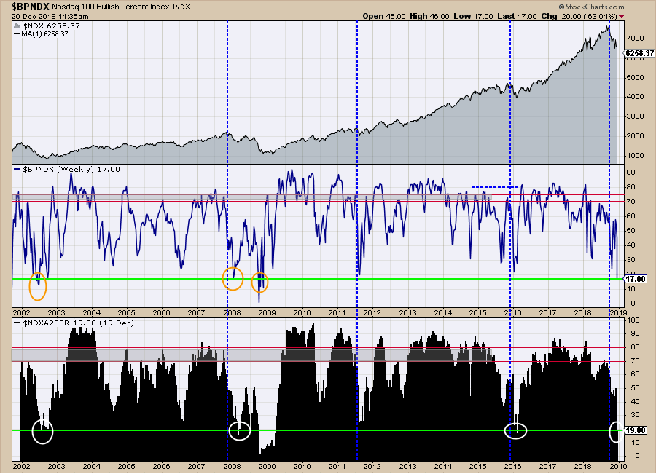Viewport: 656px width, 474px height.
Task: Click the MA(1) 6258.37 legend entry
Action: coord(44,33)
